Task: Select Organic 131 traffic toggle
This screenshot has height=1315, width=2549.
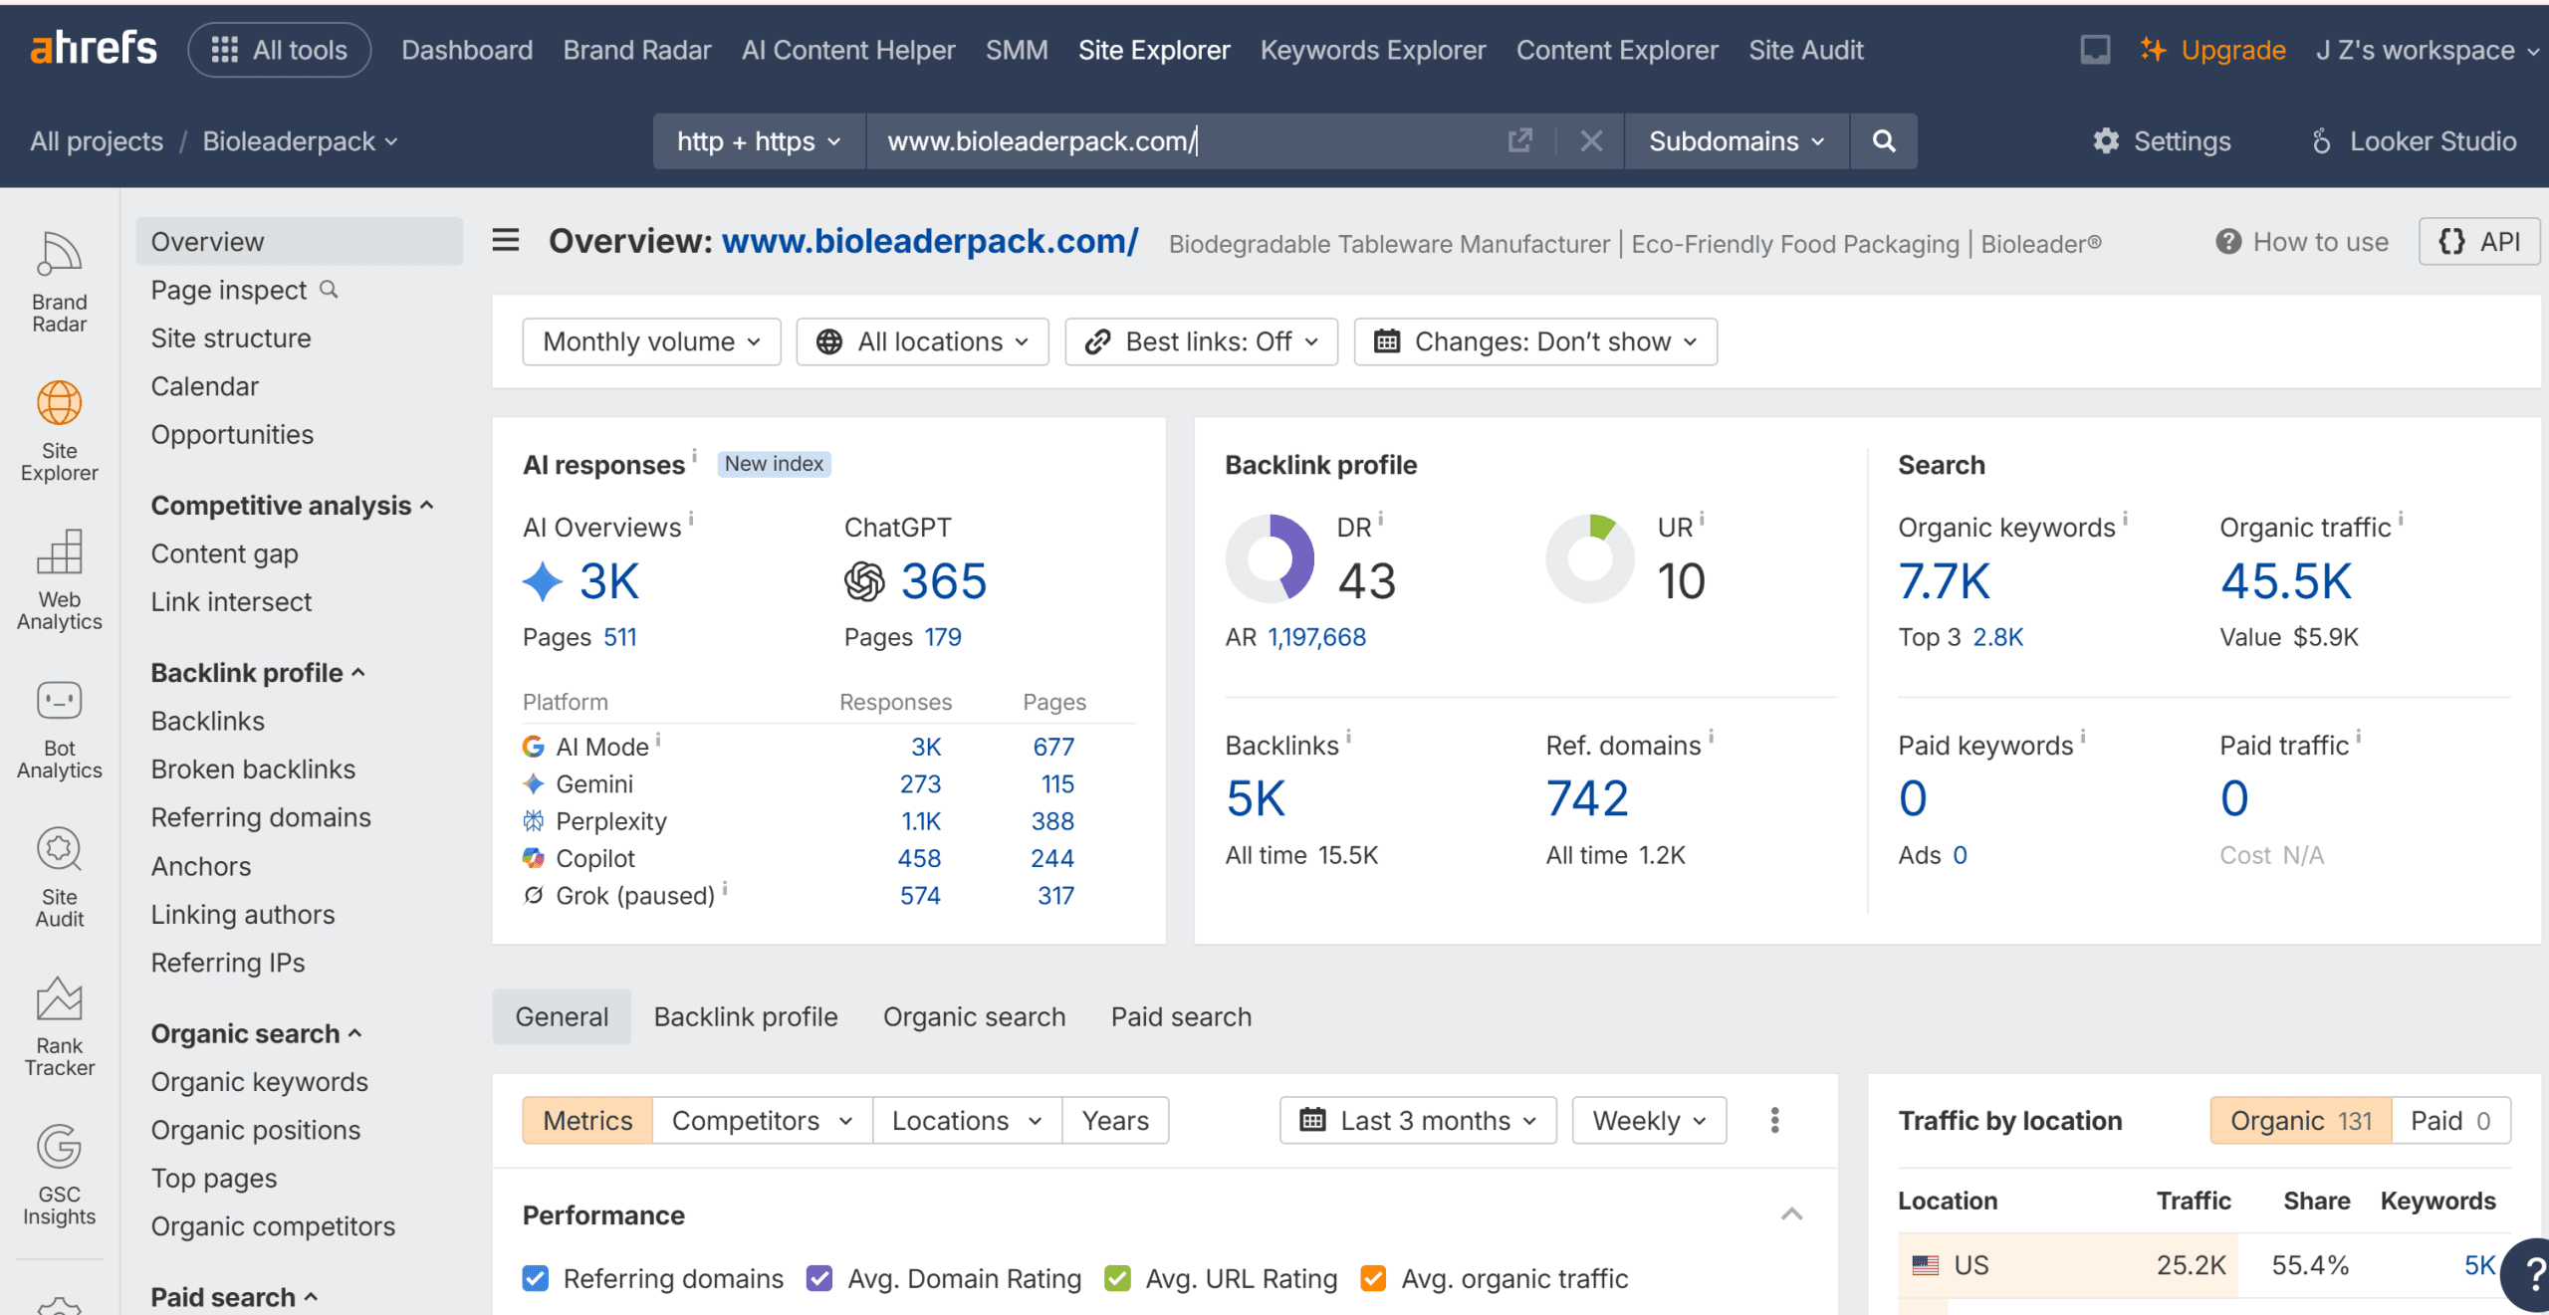Action: pos(2301,1120)
